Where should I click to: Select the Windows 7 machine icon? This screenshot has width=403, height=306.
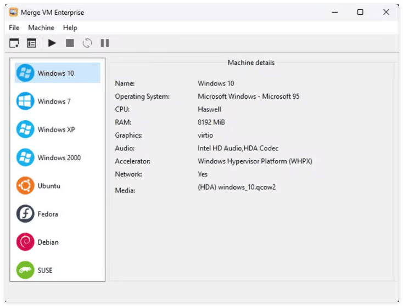(x=25, y=101)
